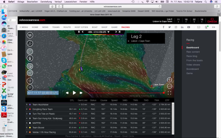Open the Twitter icon link
Image resolution: width=221 pixels, height=138 pixels.
169,27
